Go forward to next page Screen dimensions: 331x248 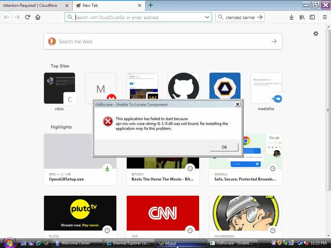coord(17,17)
